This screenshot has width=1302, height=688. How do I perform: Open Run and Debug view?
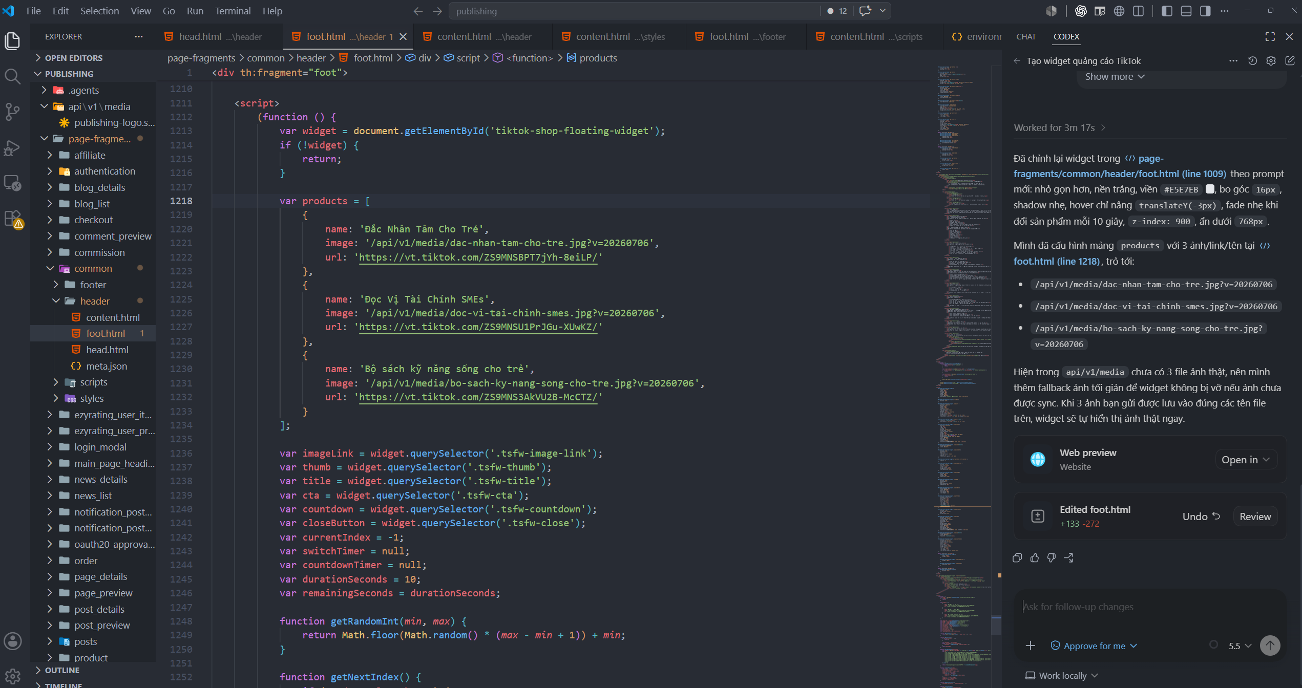coord(12,148)
